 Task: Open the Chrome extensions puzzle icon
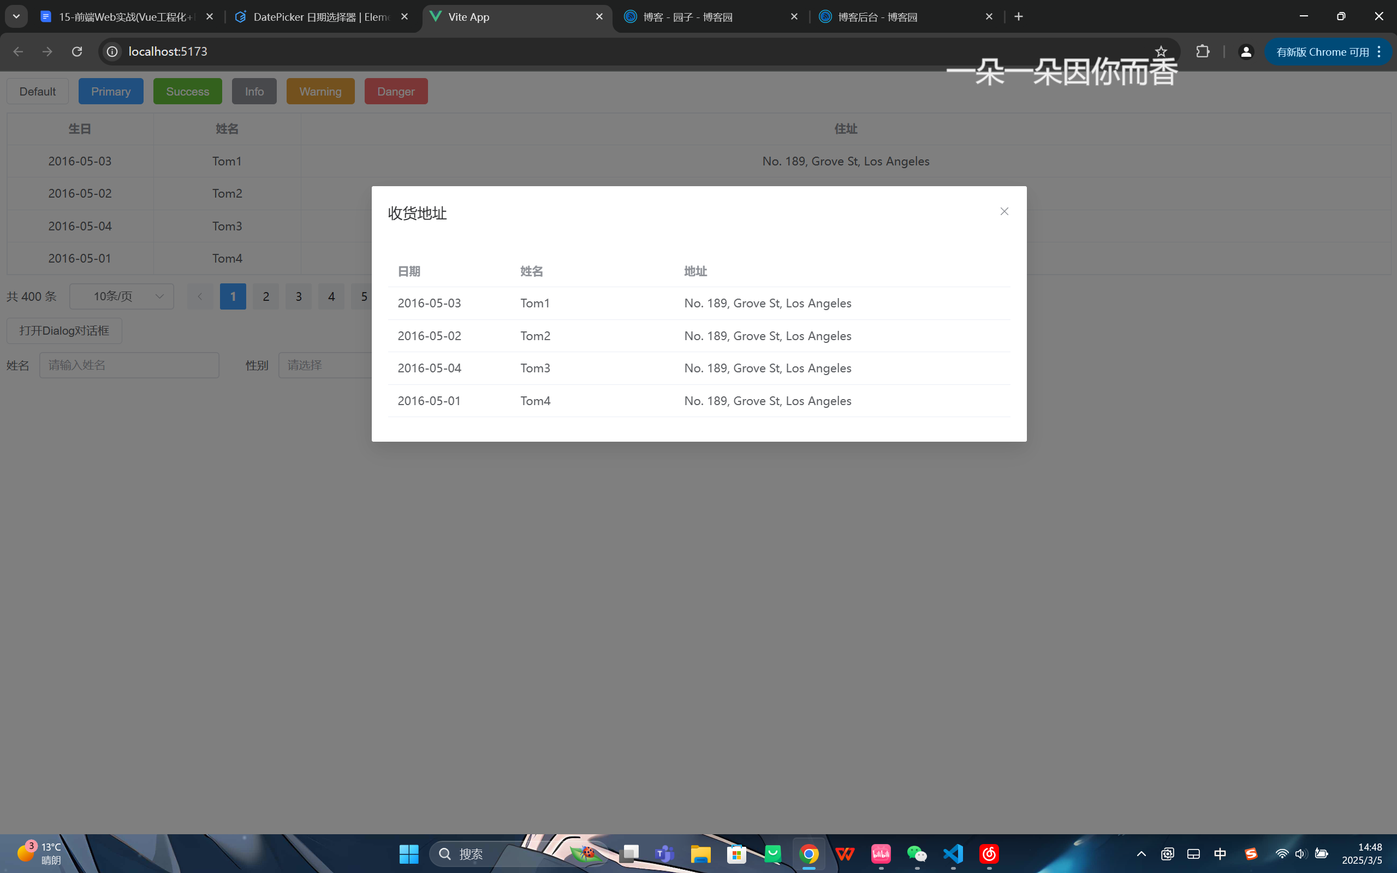(x=1203, y=51)
